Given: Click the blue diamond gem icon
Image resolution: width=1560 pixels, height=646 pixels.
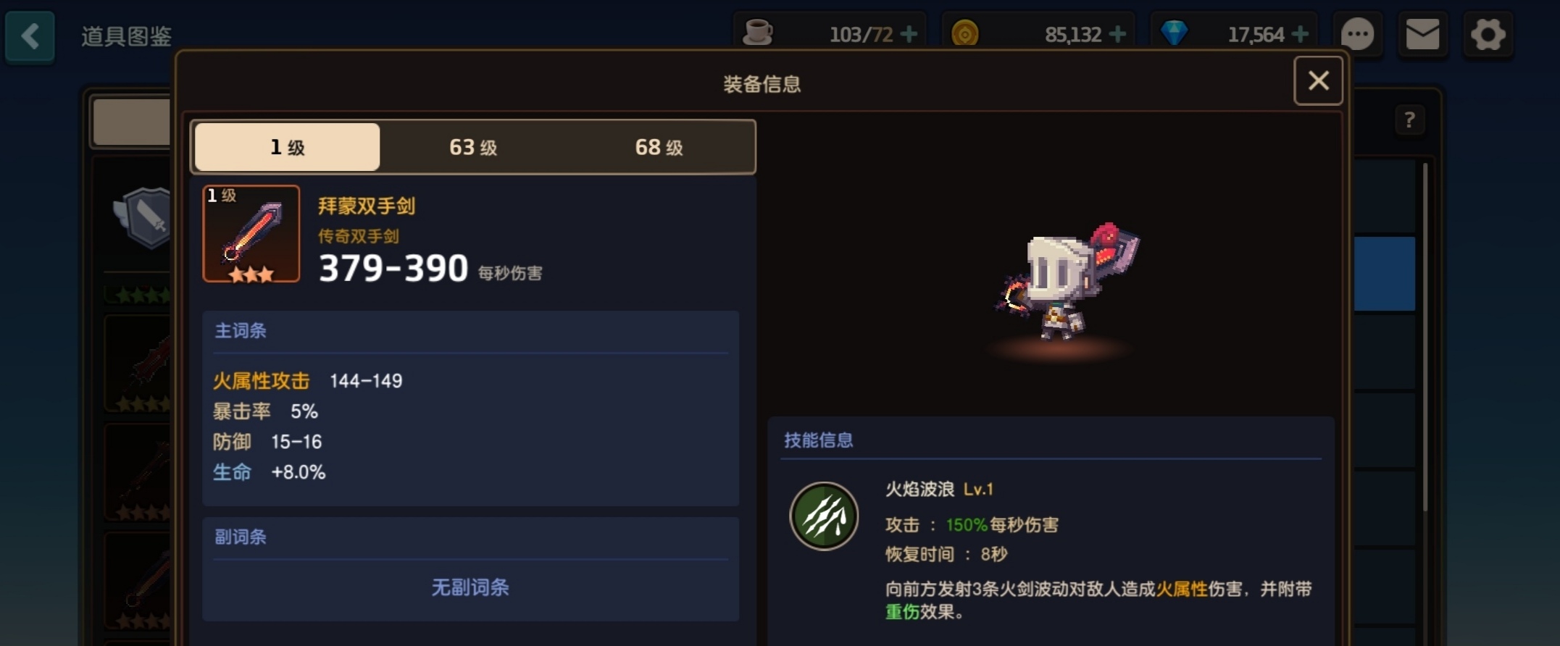Looking at the screenshot, I should (x=1174, y=33).
